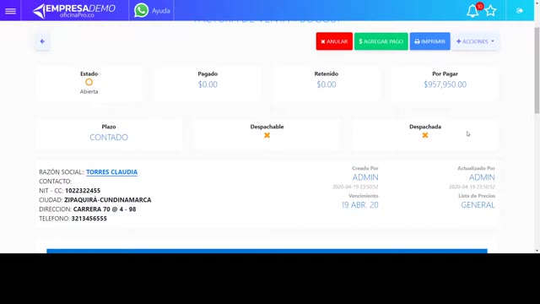Click the Anular button

[x=334, y=41]
